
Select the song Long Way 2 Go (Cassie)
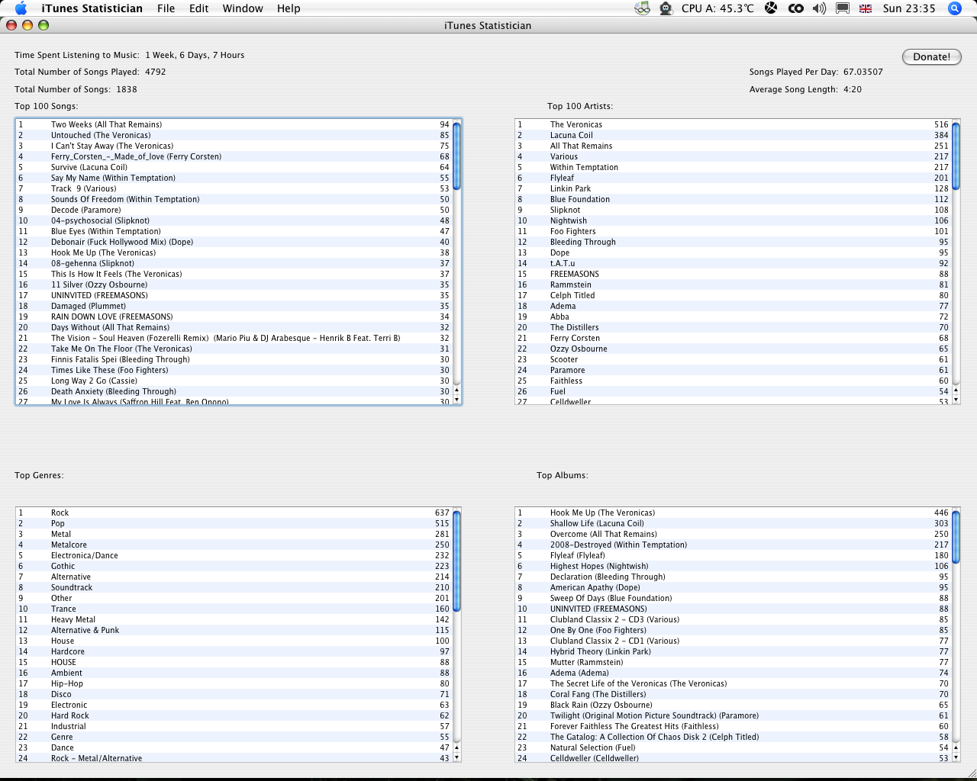234,381
